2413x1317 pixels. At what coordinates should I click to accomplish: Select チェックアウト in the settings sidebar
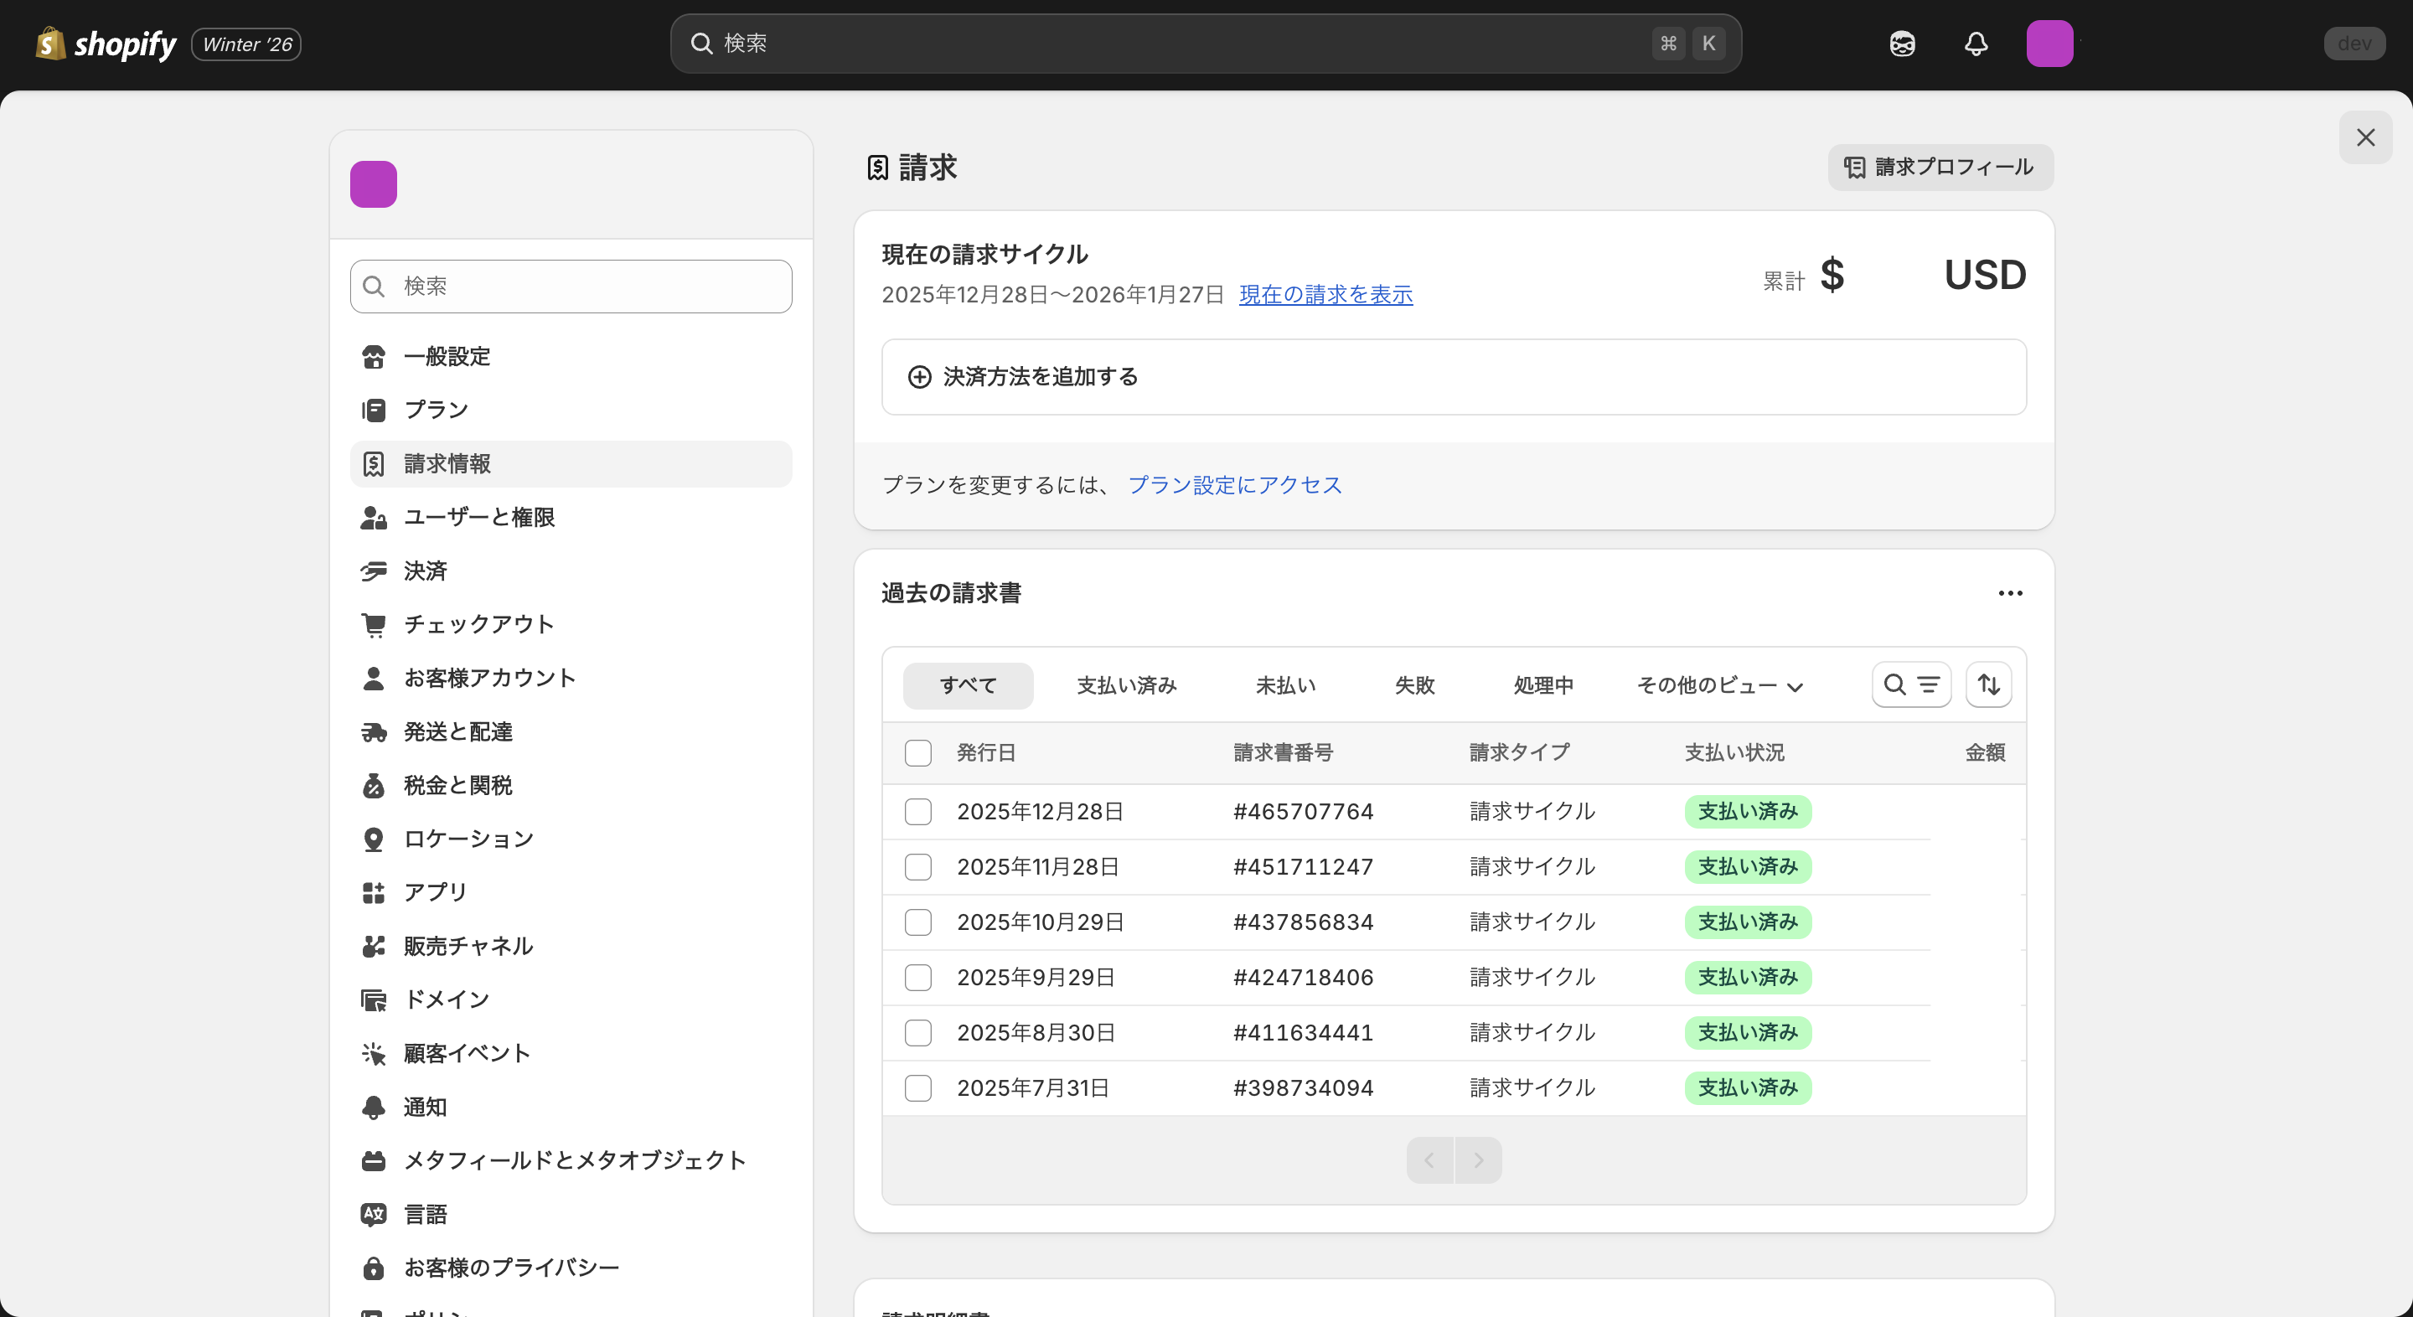click(x=478, y=624)
